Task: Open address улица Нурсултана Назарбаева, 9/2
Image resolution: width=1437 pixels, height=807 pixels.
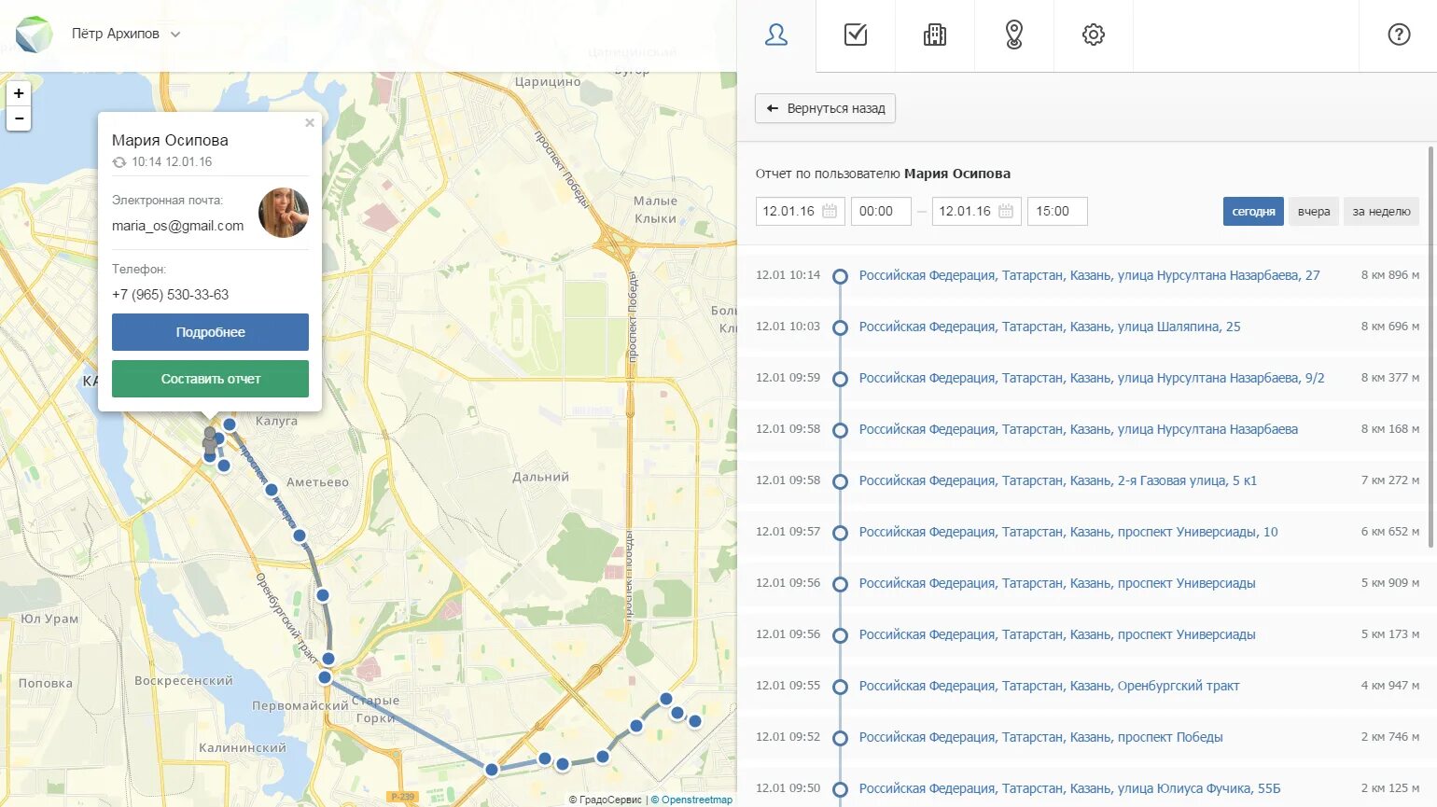Action: point(1092,378)
